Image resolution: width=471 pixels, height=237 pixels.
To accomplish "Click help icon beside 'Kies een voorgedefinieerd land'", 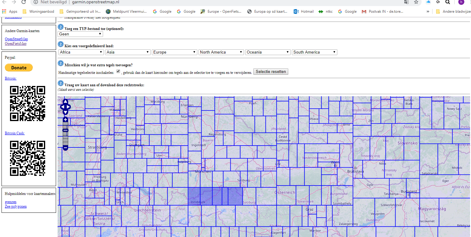I will tap(61, 44).
